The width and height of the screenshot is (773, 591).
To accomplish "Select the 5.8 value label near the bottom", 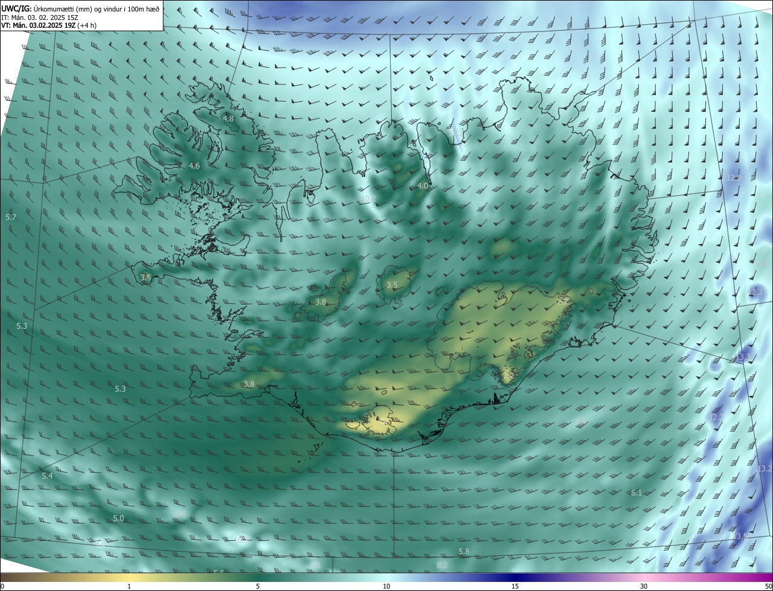I will coord(464,552).
